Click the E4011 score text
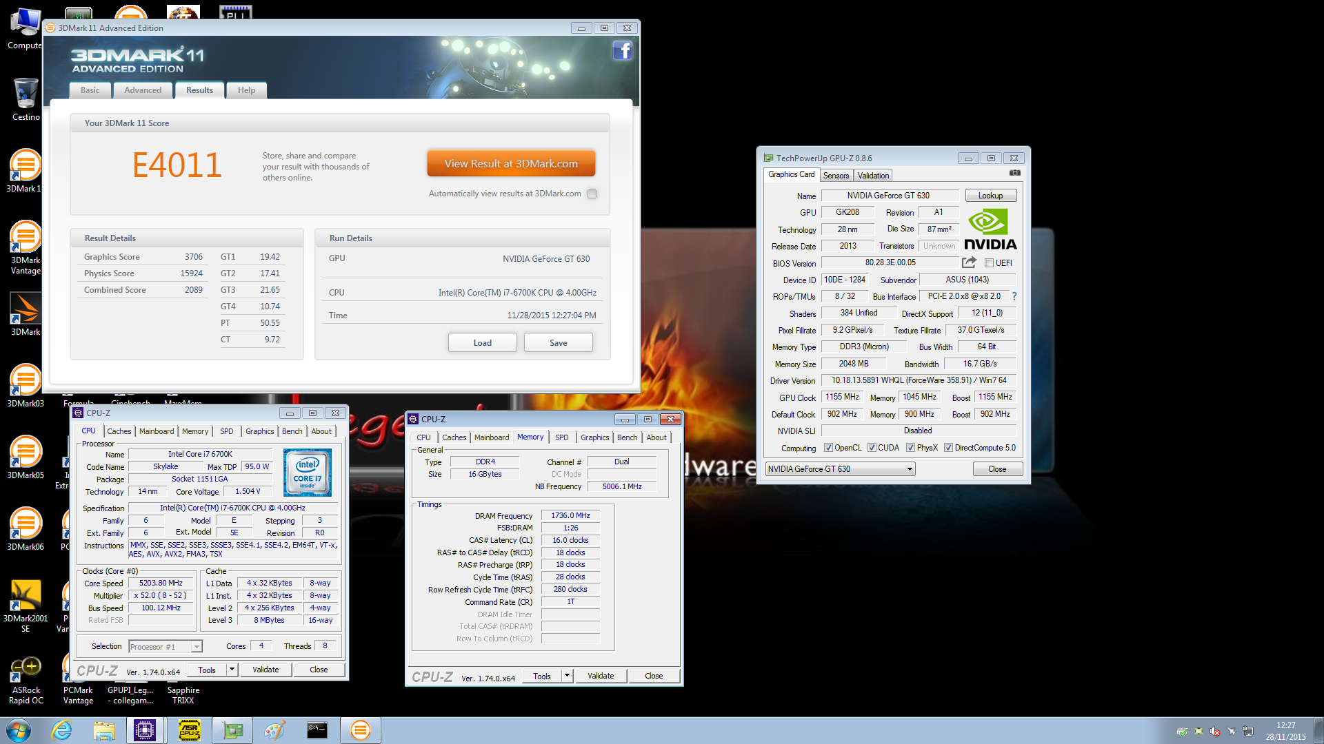The height and width of the screenshot is (744, 1324). pyautogui.click(x=177, y=165)
